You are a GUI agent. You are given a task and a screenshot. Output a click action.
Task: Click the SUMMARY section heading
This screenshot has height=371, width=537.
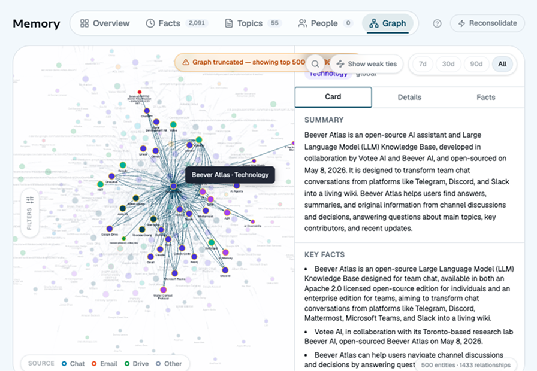pyautogui.click(x=324, y=120)
